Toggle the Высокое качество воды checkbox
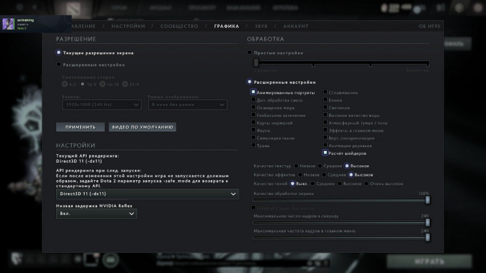486x273 pixels. click(325, 115)
